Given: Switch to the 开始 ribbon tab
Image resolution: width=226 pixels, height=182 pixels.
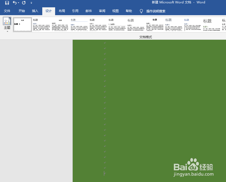Looking at the screenshot, I should point(22,11).
